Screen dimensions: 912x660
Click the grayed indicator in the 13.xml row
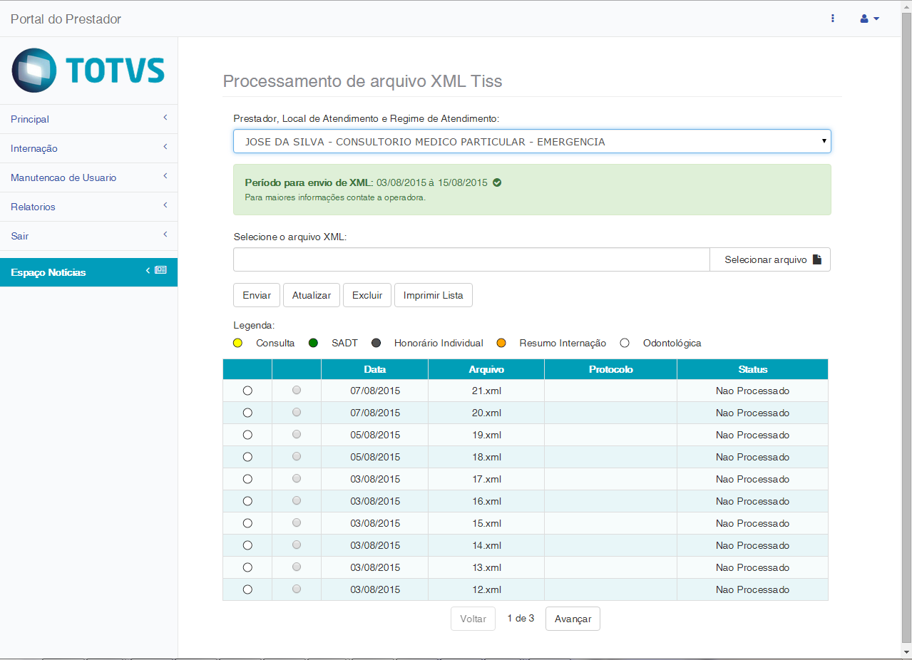click(x=297, y=567)
